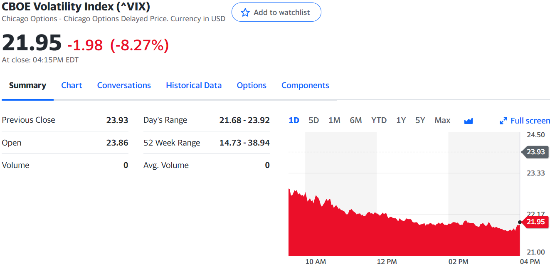Screen dimensions: 550x267
Task: Click the Day's Range label
Action: 165,120
